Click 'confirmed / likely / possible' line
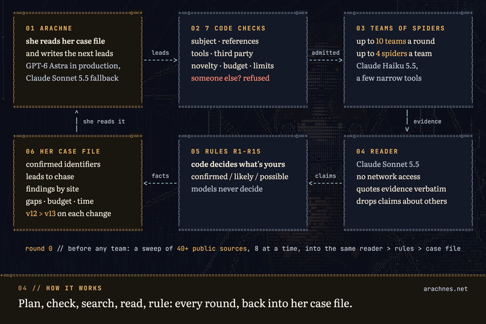 coord(239,176)
